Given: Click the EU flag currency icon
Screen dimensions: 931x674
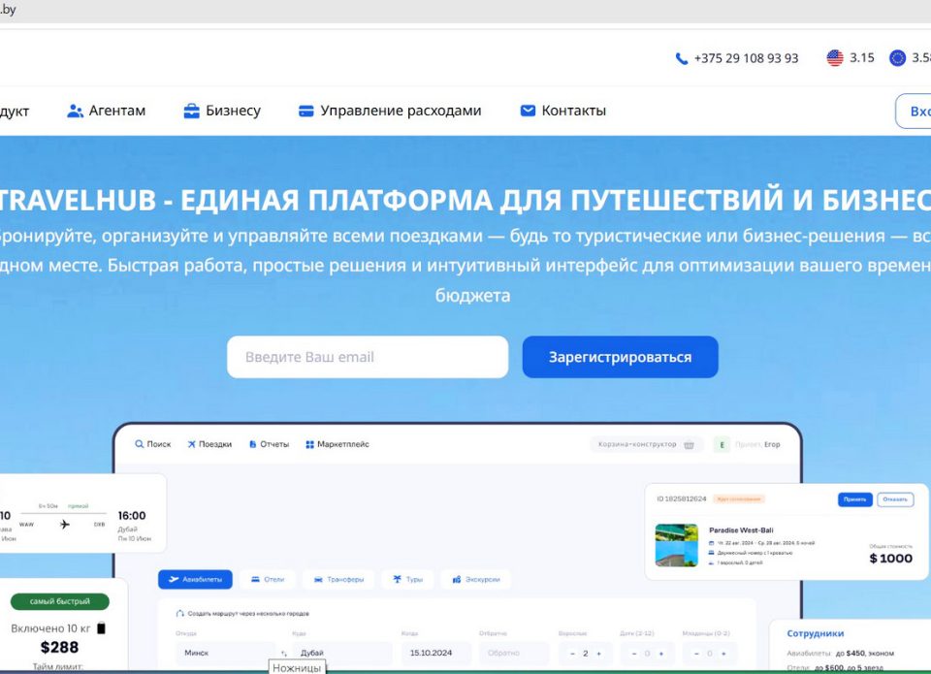Looking at the screenshot, I should 898,58.
